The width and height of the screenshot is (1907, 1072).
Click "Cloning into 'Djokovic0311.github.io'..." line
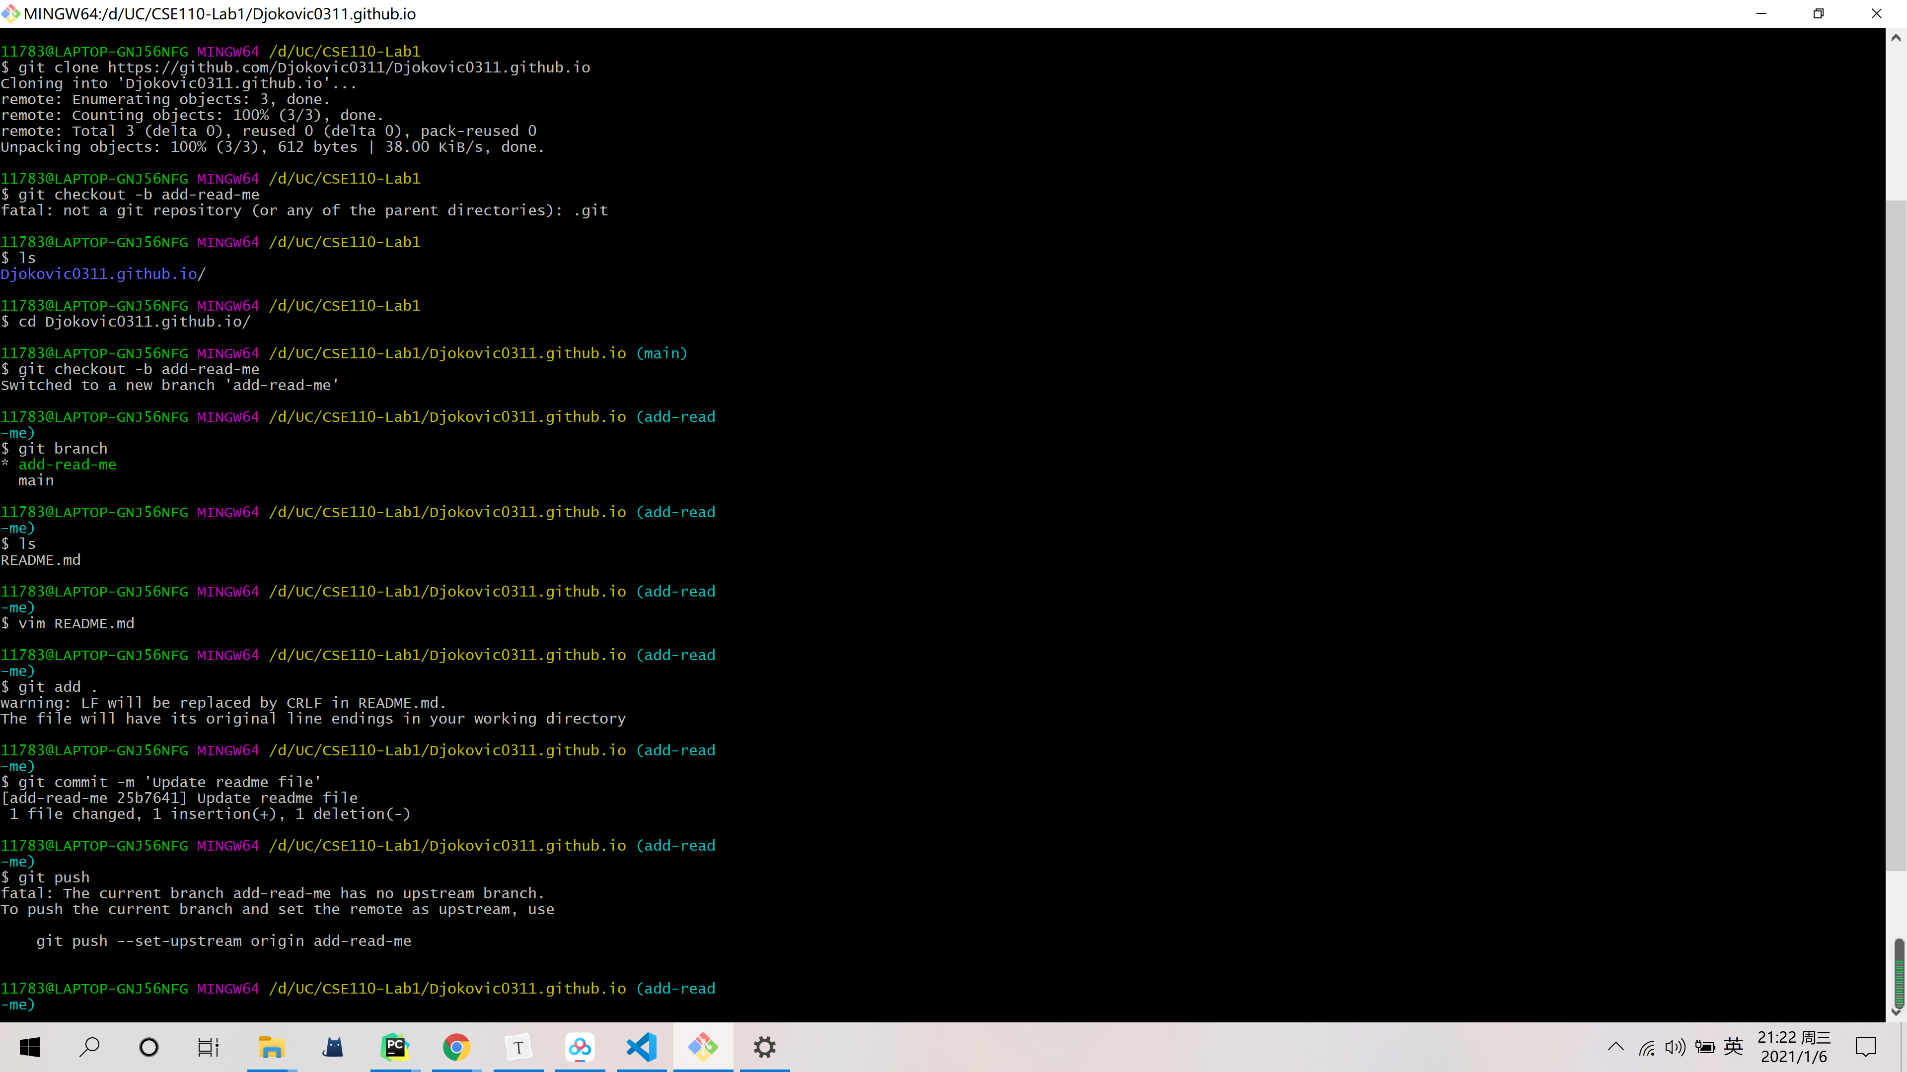point(178,83)
